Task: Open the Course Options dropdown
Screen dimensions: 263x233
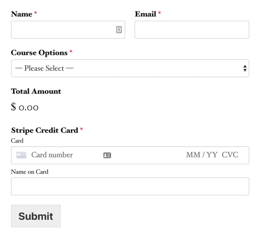Action: pyautogui.click(x=130, y=68)
